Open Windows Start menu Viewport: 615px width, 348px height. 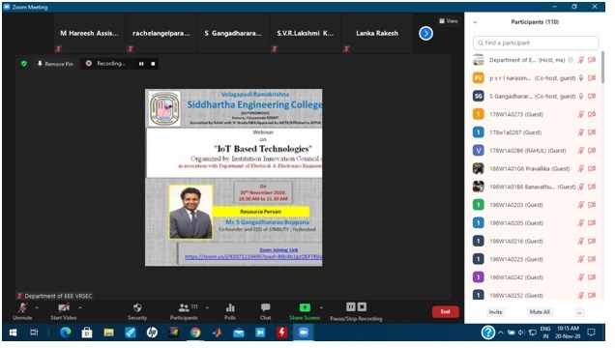click(x=13, y=333)
